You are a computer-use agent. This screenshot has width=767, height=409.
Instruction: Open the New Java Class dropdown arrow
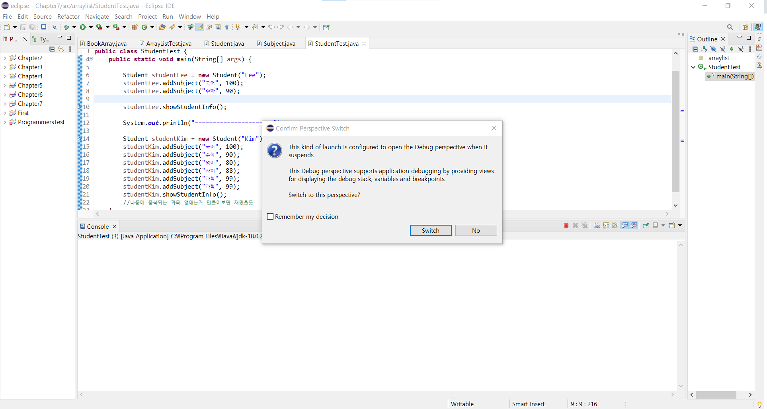[152, 27]
